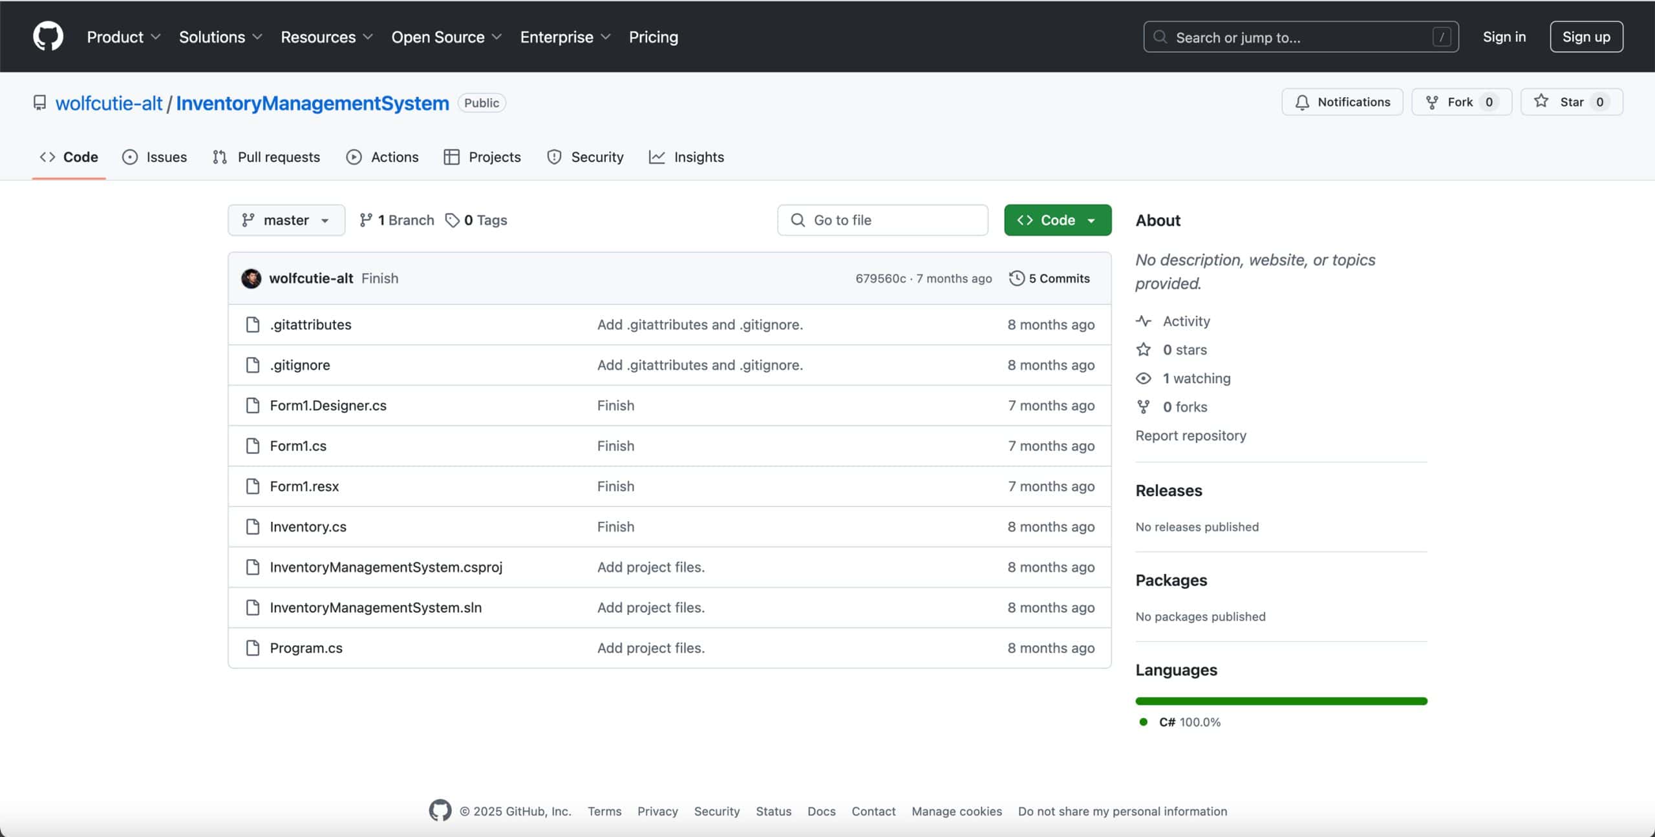1655x837 pixels.
Task: Click the GitHub logo in the footer
Action: pos(440,811)
